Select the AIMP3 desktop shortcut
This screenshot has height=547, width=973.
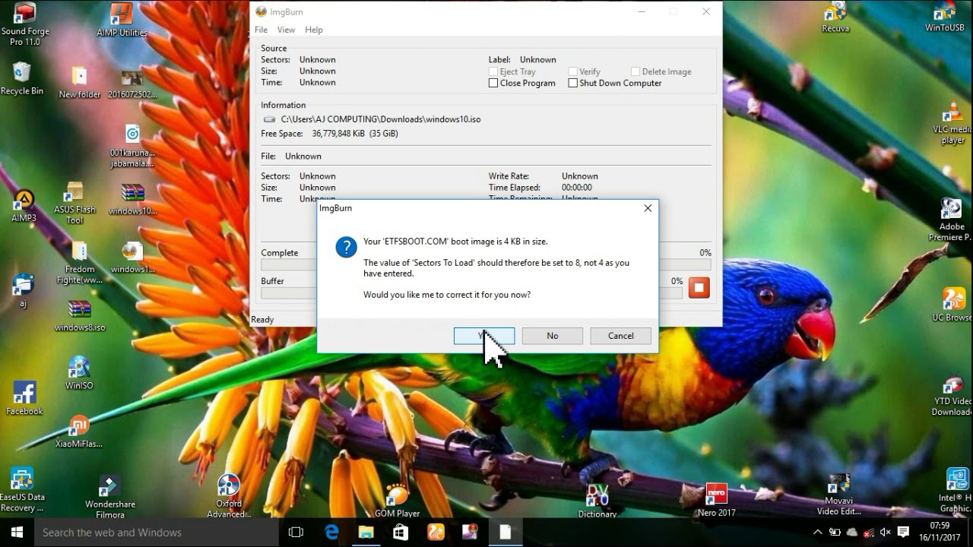point(24,206)
